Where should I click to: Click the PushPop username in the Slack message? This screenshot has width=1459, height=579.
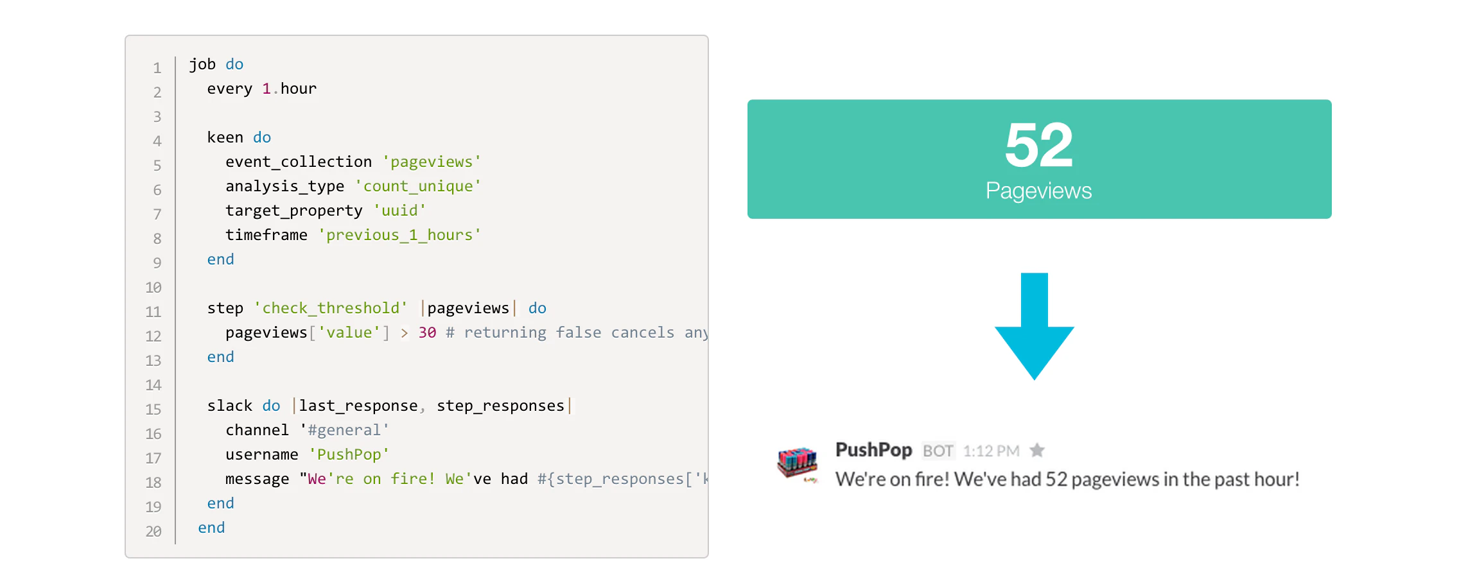pos(873,450)
